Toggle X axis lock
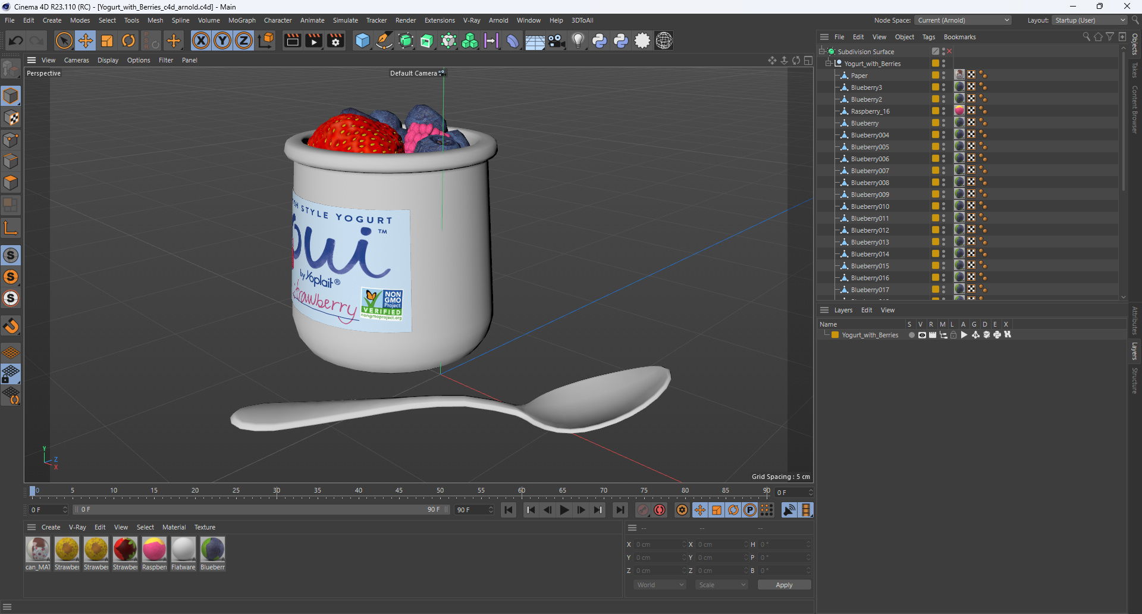The image size is (1142, 614). 201,40
